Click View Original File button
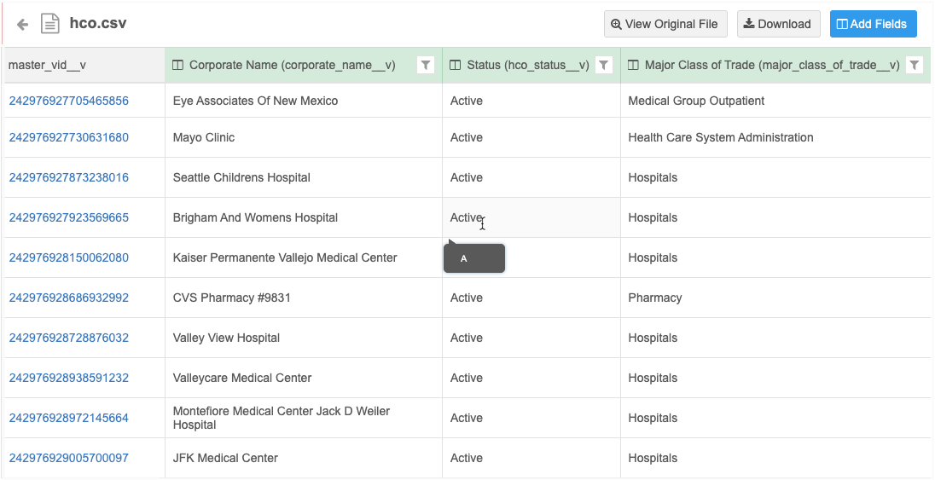Screen dimensions: 935x480 pos(665,24)
